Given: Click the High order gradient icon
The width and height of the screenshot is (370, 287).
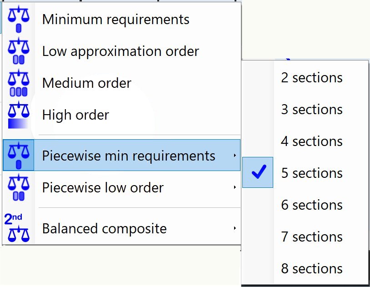Looking at the screenshot, I should point(19,115).
